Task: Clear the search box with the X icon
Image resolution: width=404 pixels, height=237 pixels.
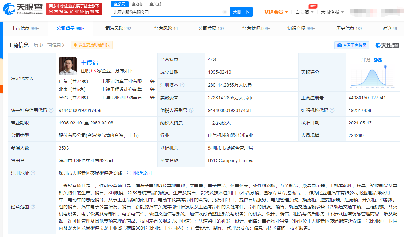Action: point(225,12)
